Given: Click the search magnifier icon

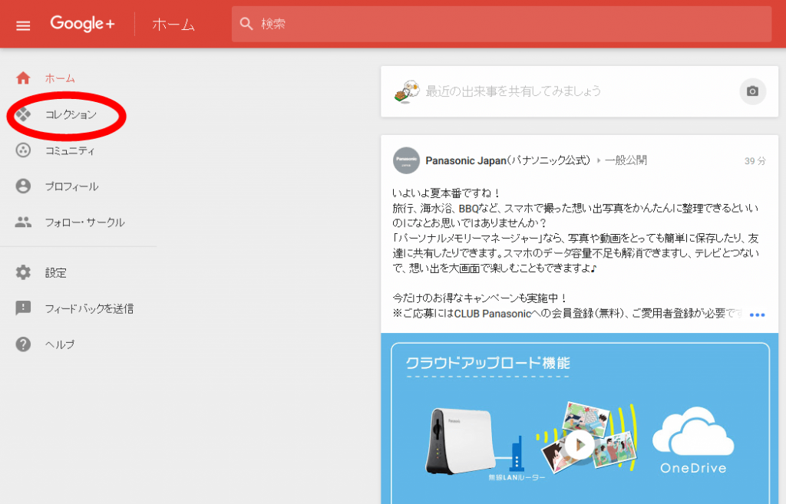Looking at the screenshot, I should 246,24.
